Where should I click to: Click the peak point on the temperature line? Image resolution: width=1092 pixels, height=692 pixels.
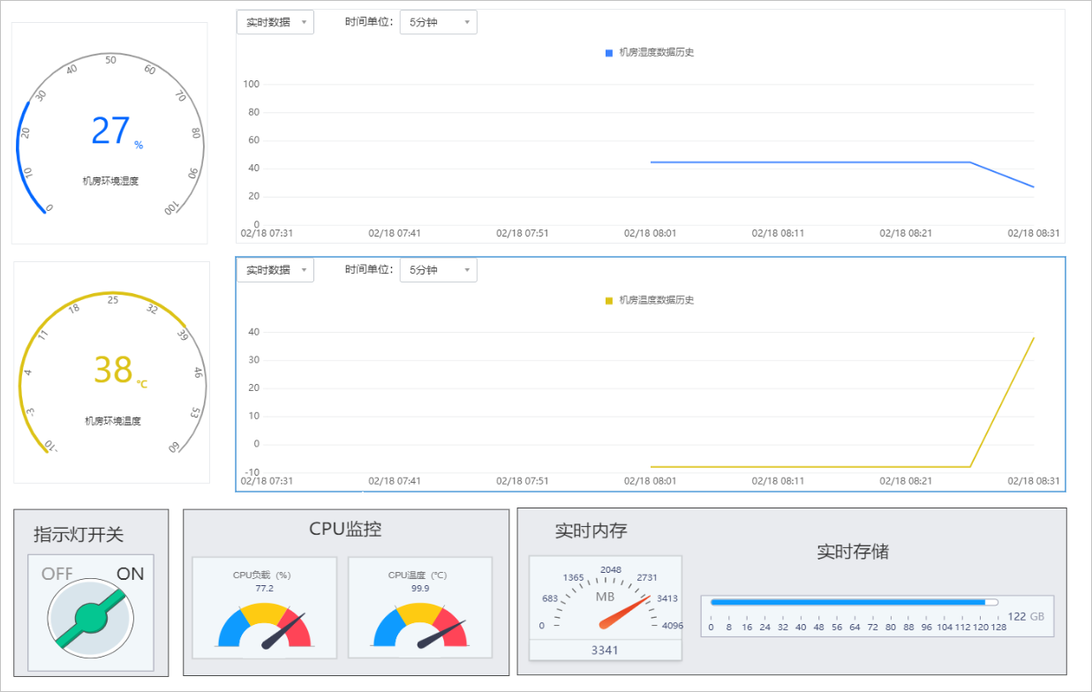coord(1033,337)
